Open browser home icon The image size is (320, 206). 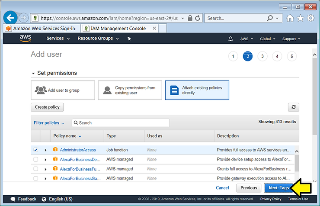(290, 18)
